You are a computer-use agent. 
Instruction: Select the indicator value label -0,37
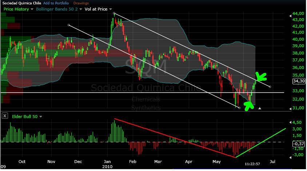299,144
